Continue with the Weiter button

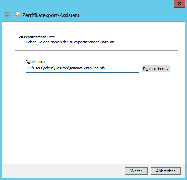coord(136,171)
